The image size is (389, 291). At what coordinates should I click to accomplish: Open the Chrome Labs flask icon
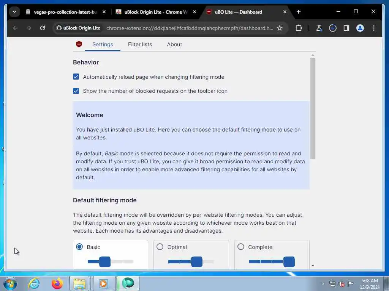(x=319, y=28)
